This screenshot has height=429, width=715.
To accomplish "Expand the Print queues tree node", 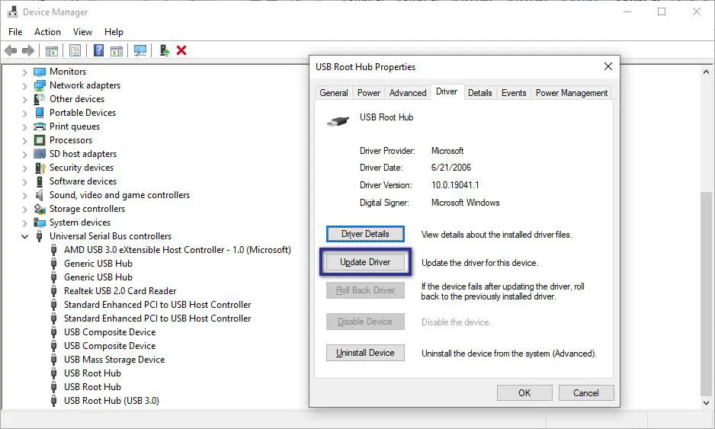I will (x=24, y=126).
